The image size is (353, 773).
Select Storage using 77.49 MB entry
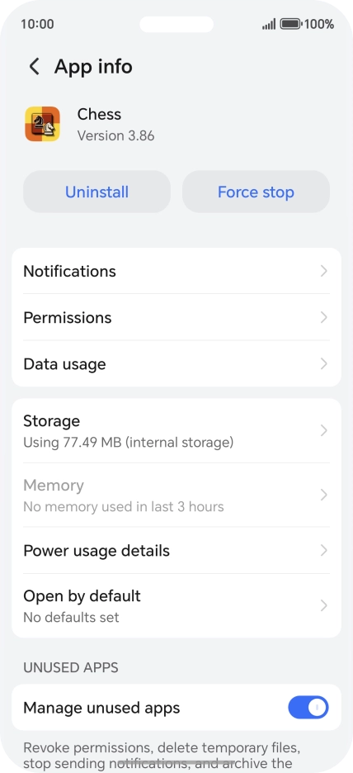click(x=176, y=431)
